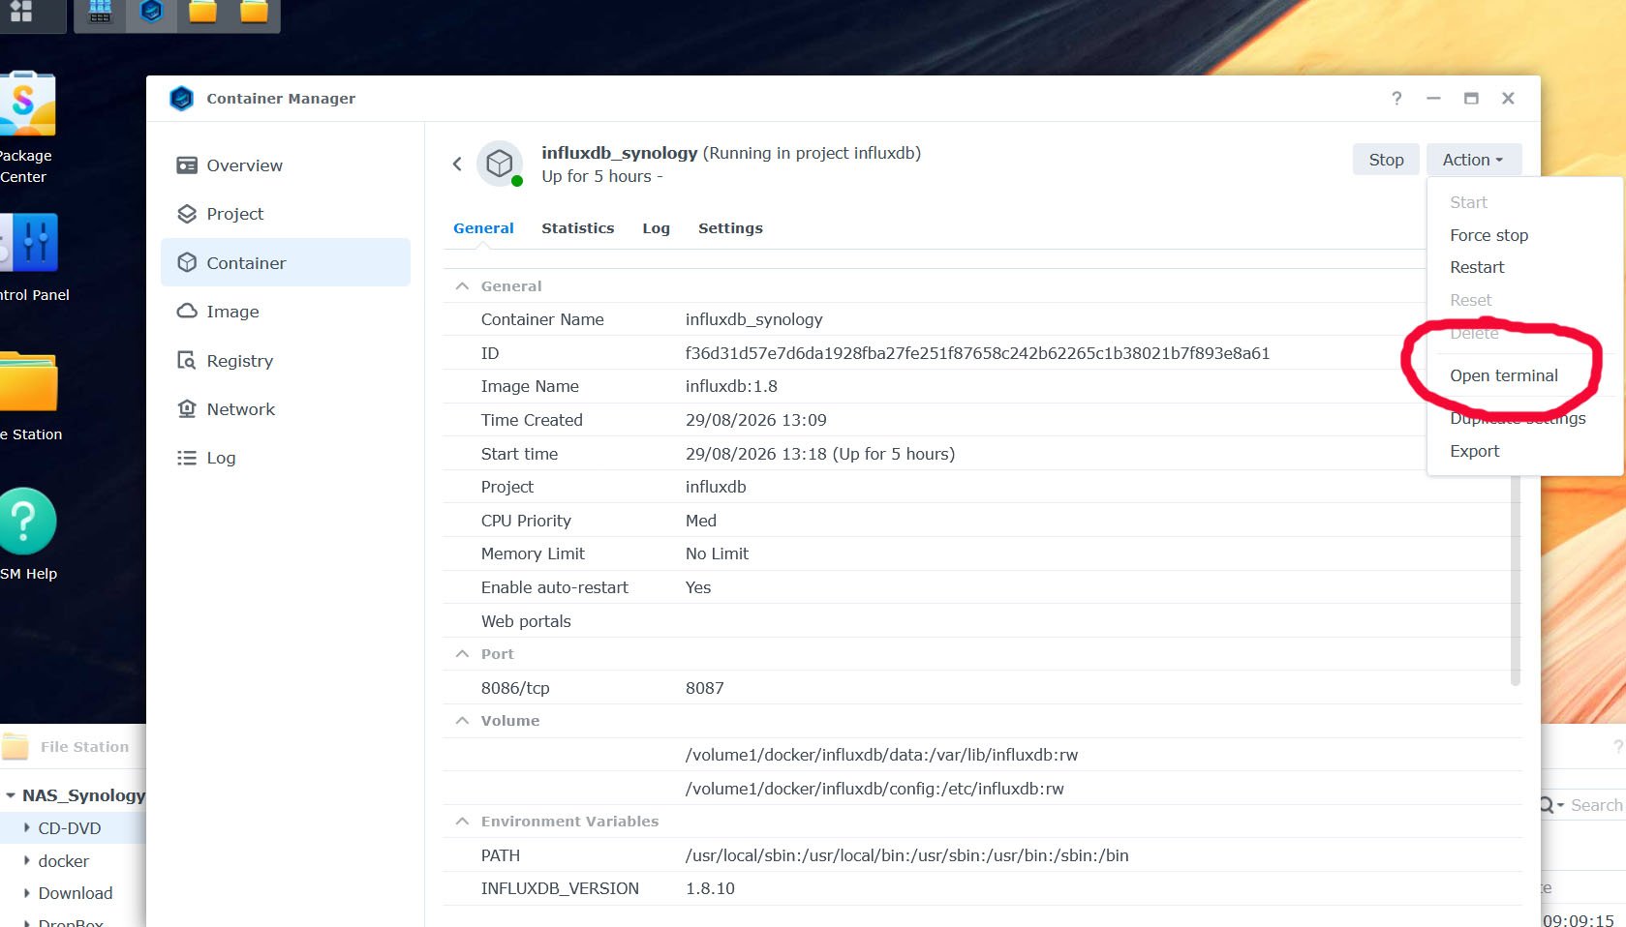The height and width of the screenshot is (927, 1626).
Task: Expand the CD-DVD folder arrow
Action: [27, 828]
